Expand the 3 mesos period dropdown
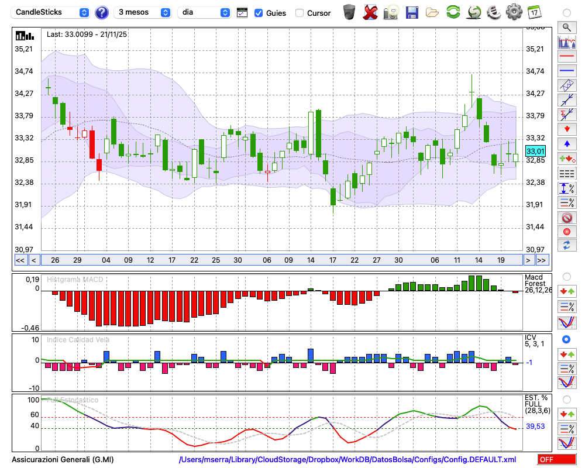 [143, 12]
